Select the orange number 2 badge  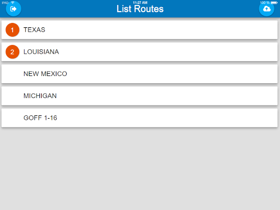[13, 52]
